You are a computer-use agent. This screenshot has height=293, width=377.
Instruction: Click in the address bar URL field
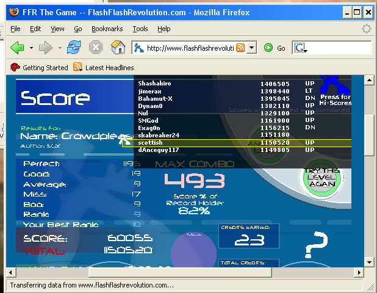pyautogui.click(x=189, y=48)
